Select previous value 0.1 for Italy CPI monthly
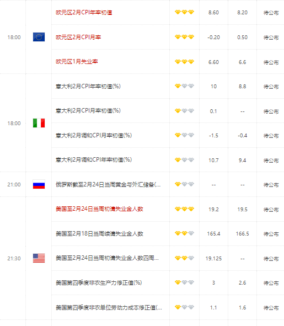284x326 pixels. (213, 111)
